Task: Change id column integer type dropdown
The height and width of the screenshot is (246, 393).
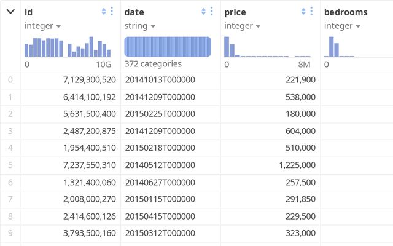Action: pos(42,26)
